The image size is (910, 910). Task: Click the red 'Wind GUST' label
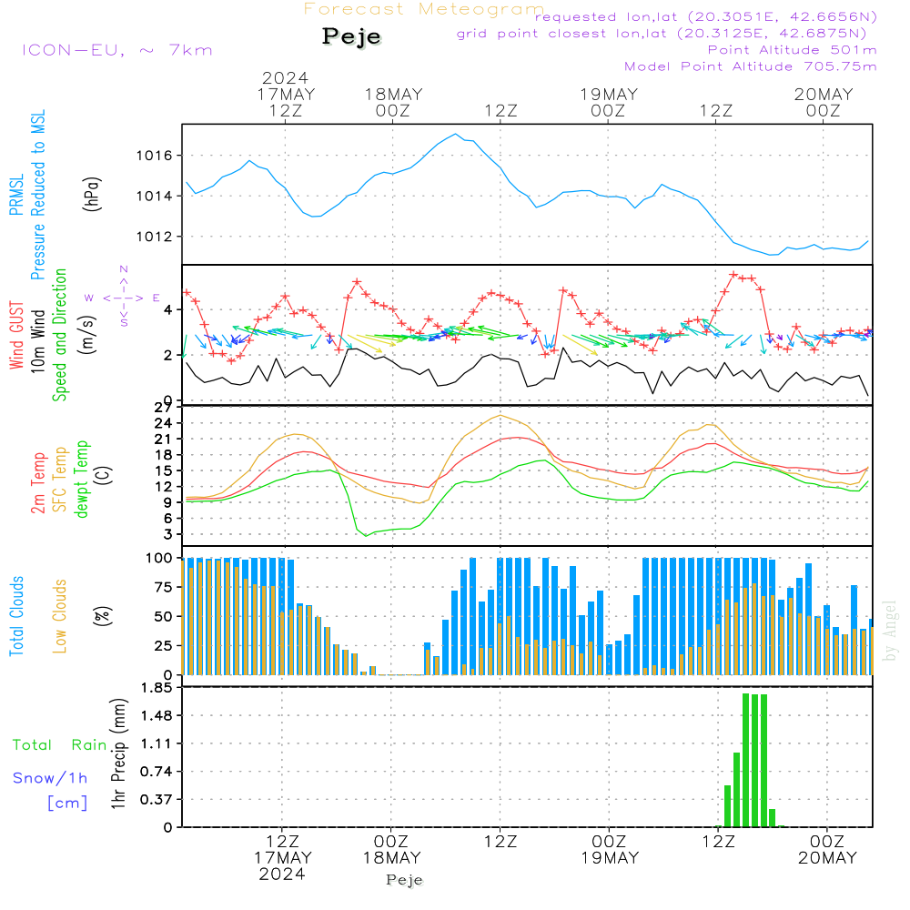tap(16, 336)
